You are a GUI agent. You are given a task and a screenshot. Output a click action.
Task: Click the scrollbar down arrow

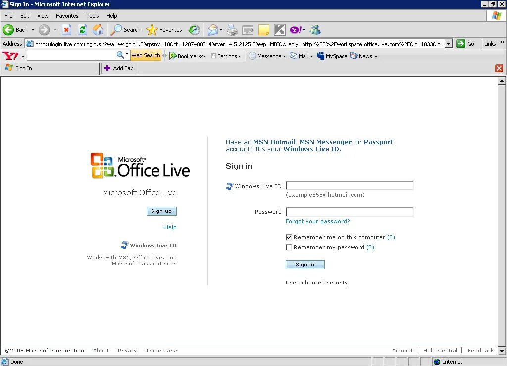(x=502, y=351)
